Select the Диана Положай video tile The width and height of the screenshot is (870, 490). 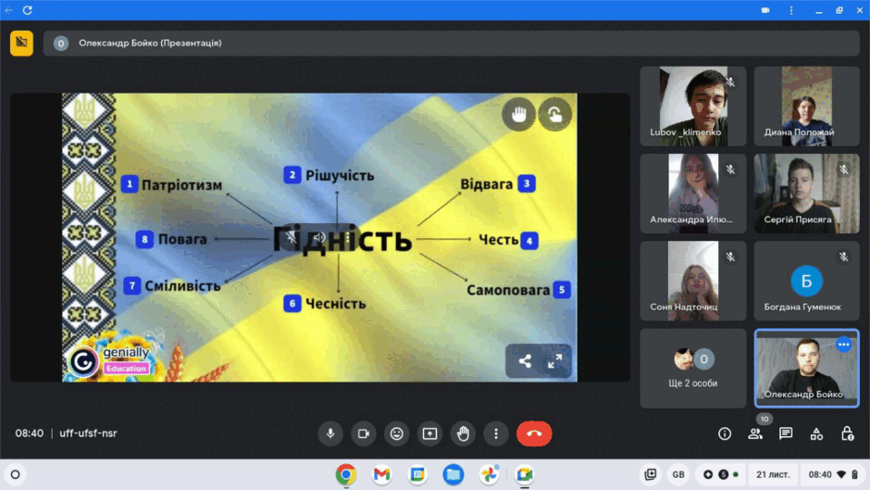pos(807,107)
